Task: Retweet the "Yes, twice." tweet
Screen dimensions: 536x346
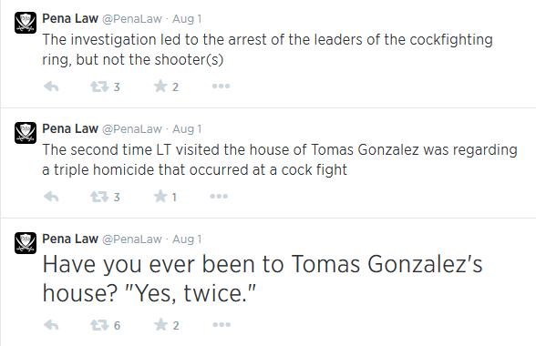Action: coord(99,325)
